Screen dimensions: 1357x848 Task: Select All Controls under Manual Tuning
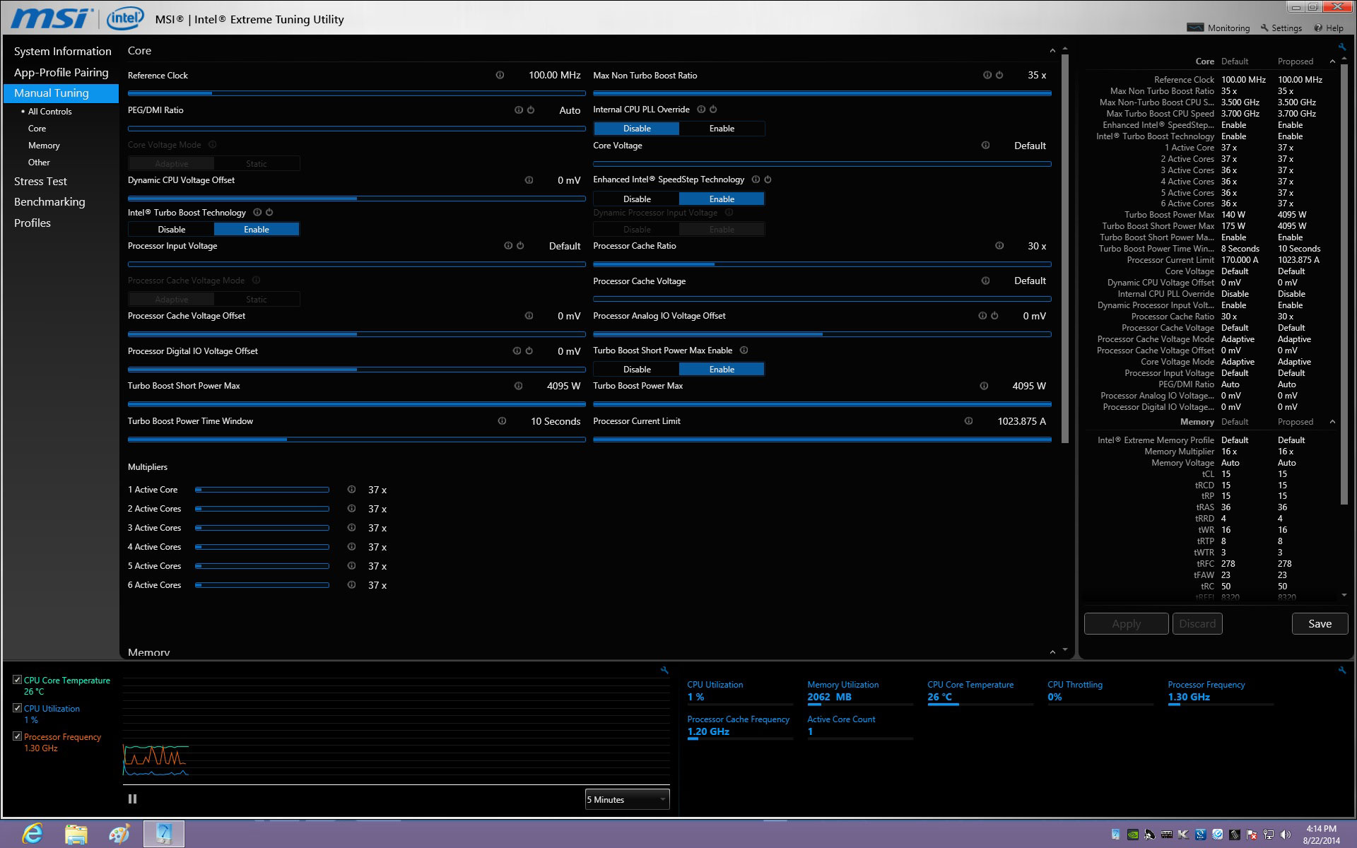click(49, 112)
